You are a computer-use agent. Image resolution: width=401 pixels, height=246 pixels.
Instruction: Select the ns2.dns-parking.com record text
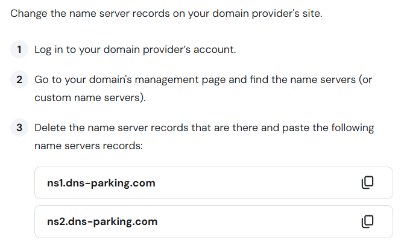point(102,221)
